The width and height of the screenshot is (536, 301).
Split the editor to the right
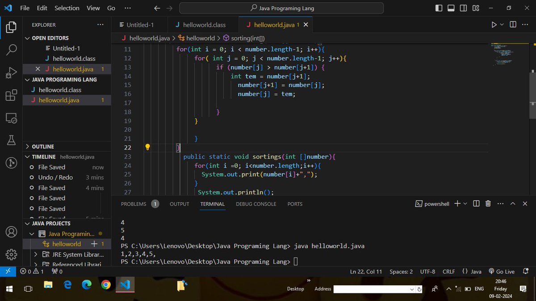(x=513, y=25)
